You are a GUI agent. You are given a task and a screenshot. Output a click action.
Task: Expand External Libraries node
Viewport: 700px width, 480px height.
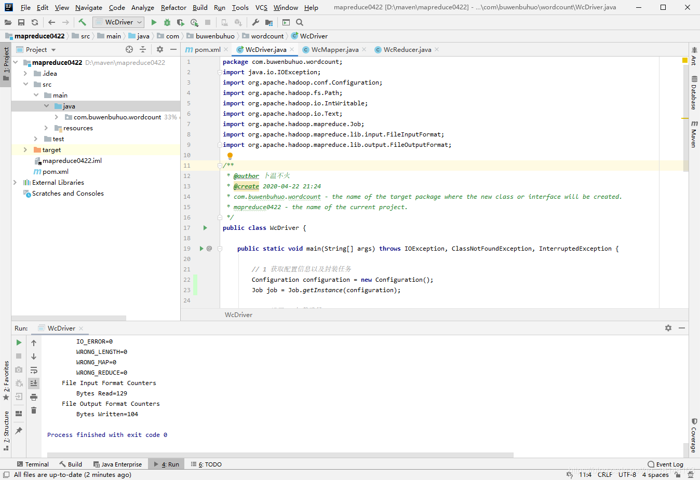pos(15,183)
